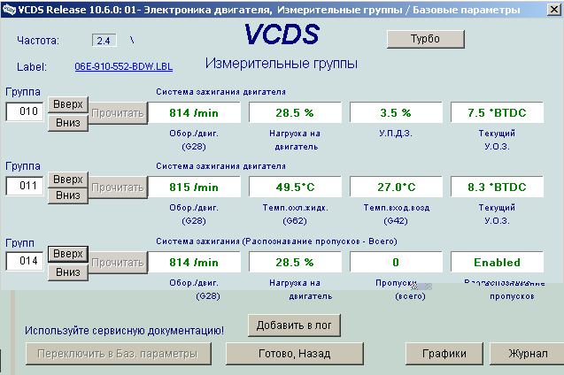Click the У.П.Д.З. label
The height and width of the screenshot is (375, 564).
396,134
